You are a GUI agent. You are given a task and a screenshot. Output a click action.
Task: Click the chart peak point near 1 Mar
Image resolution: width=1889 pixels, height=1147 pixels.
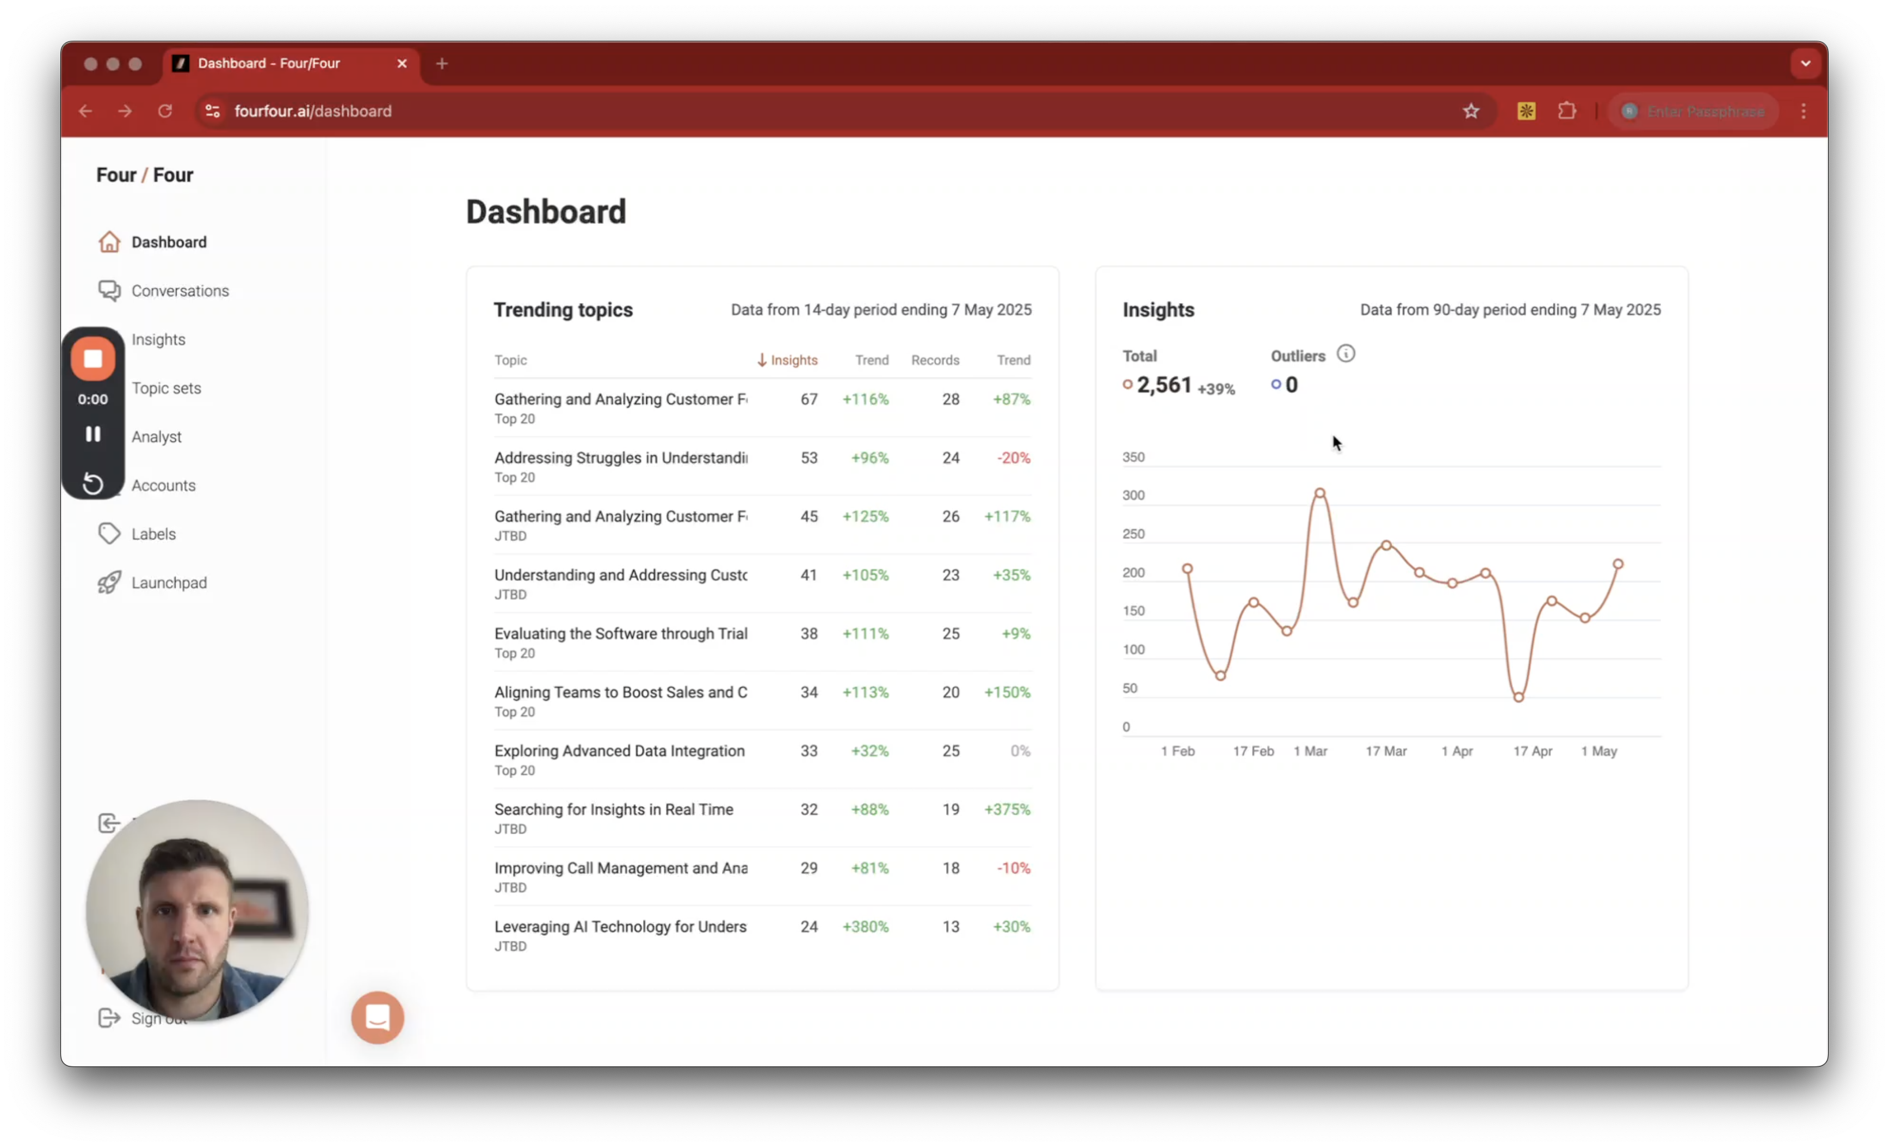point(1319,493)
